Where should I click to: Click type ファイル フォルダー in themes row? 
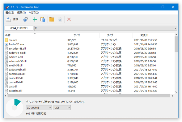pos(110,40)
